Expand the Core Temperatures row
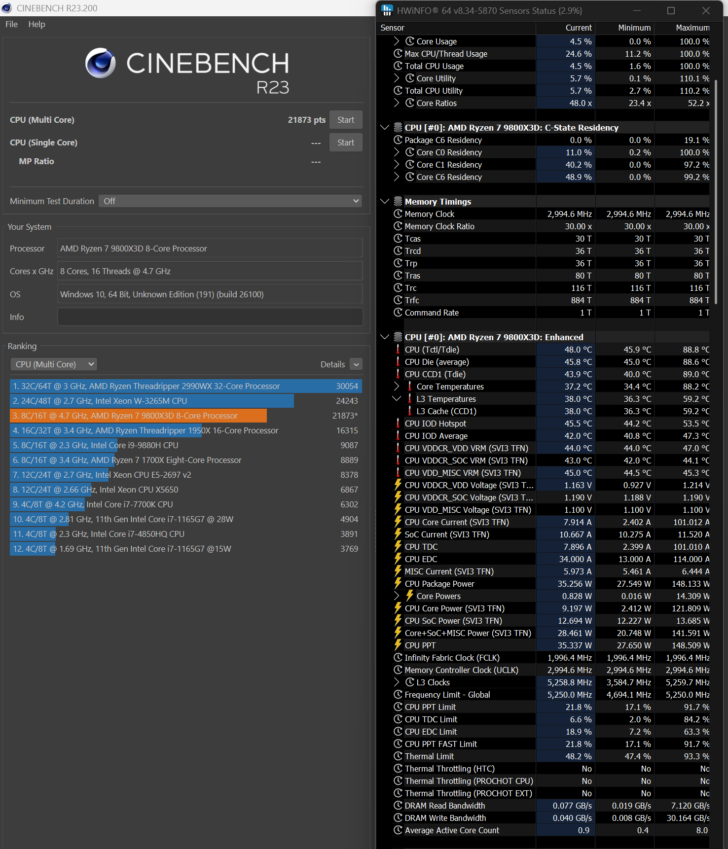Screen dimensions: 728x849 click(x=397, y=387)
